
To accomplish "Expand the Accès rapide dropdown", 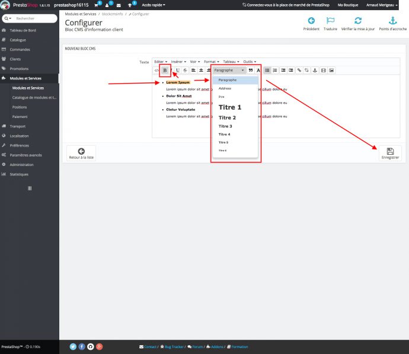I will [x=154, y=5].
